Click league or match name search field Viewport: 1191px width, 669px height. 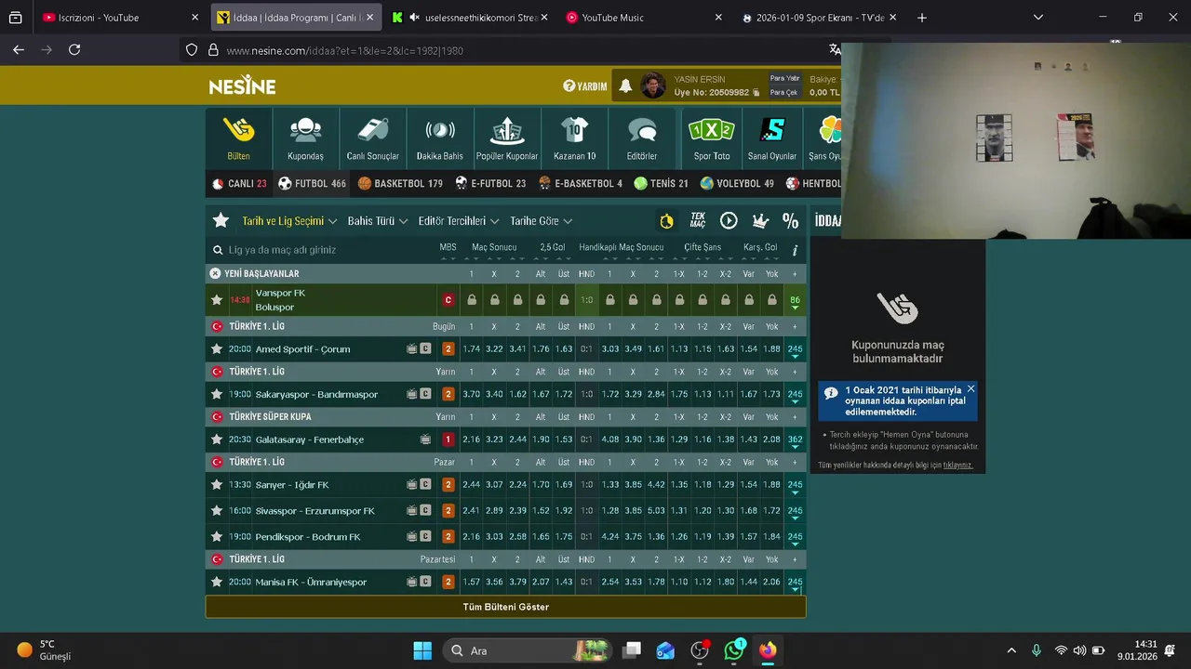tap(321, 250)
